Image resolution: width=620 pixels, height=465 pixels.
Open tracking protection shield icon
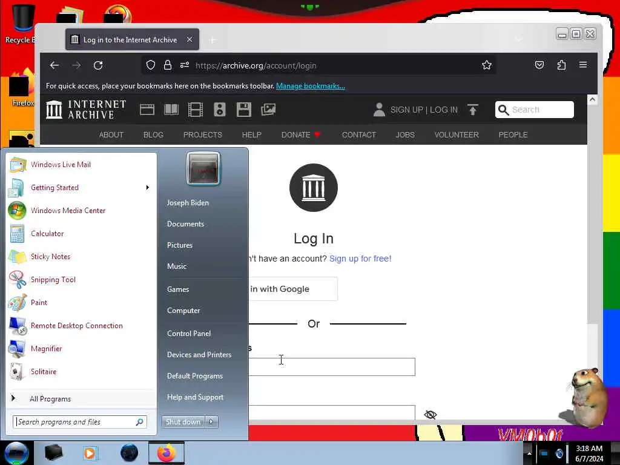coord(151,65)
